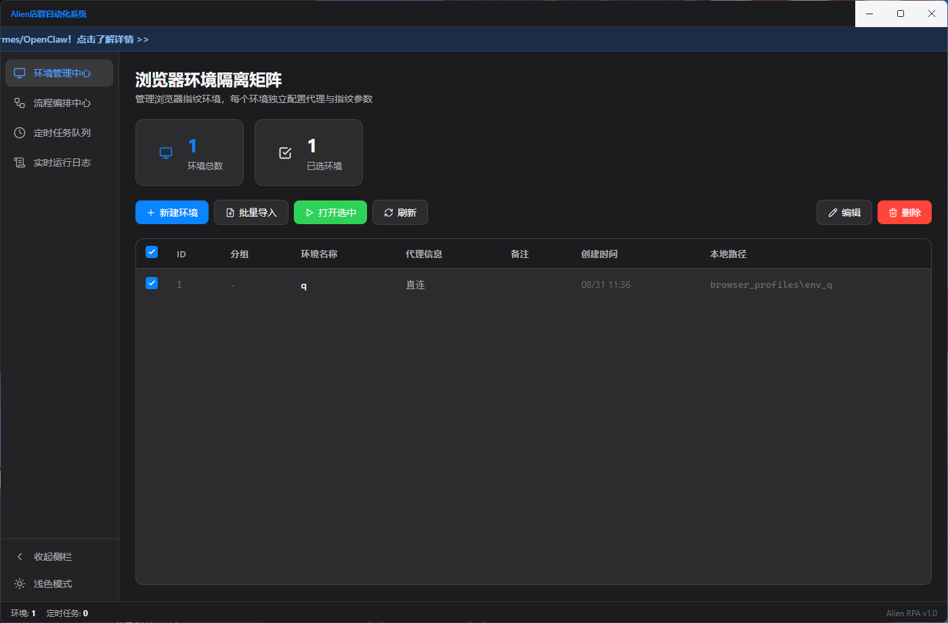
Task: Show 实时运行日志 page
Action: (59, 163)
